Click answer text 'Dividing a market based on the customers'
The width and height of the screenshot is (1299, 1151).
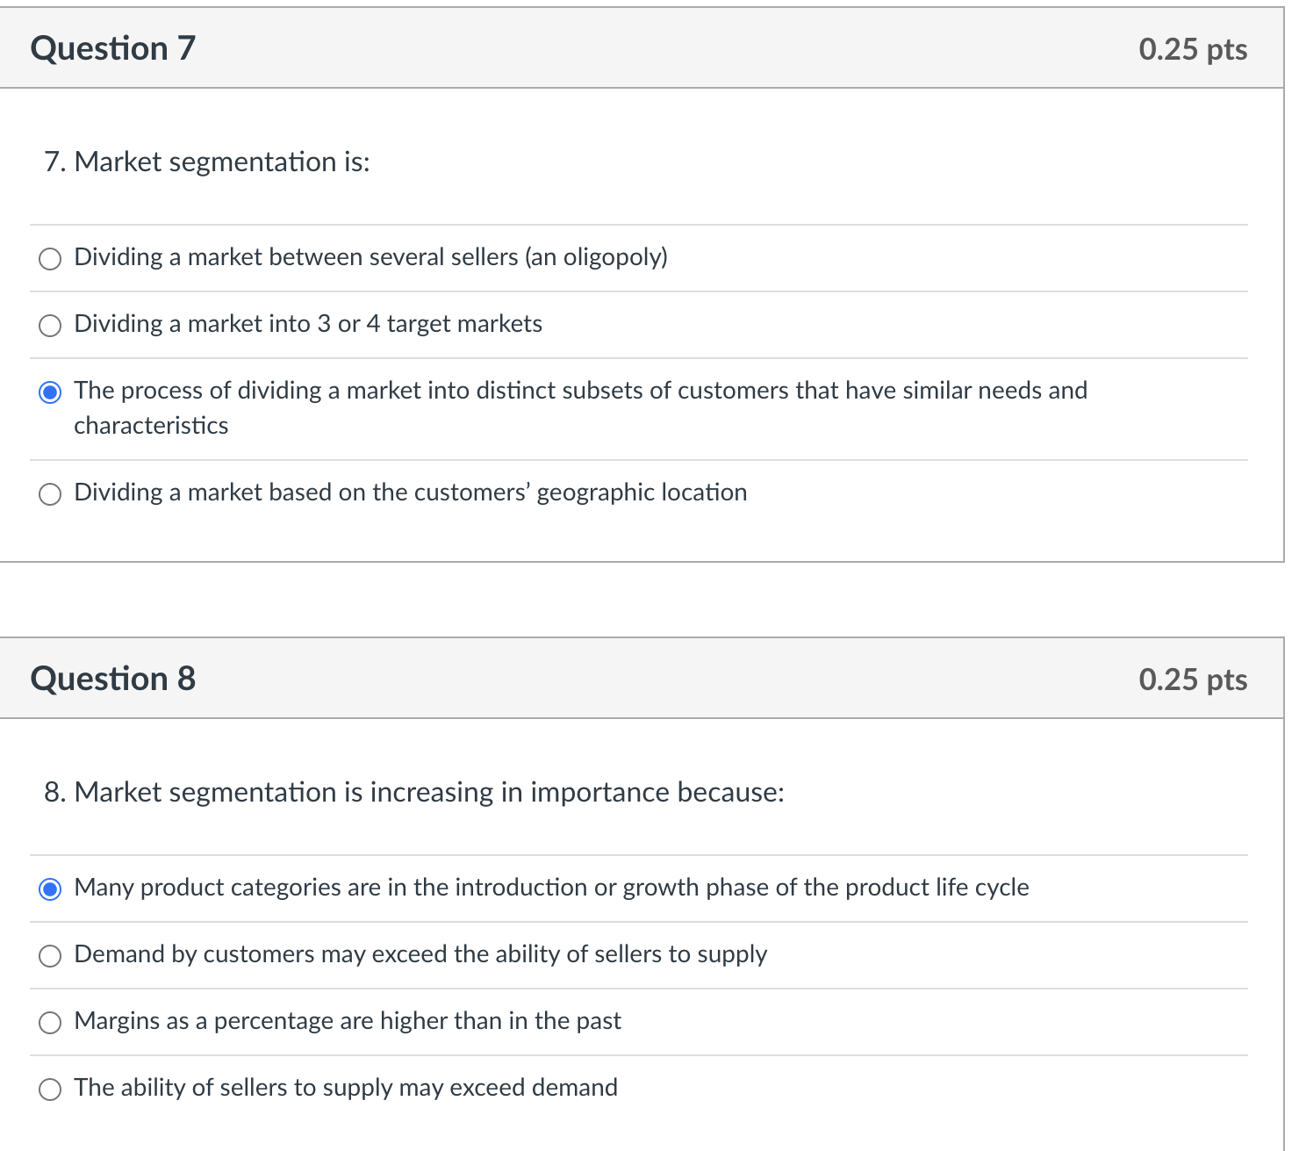point(410,493)
